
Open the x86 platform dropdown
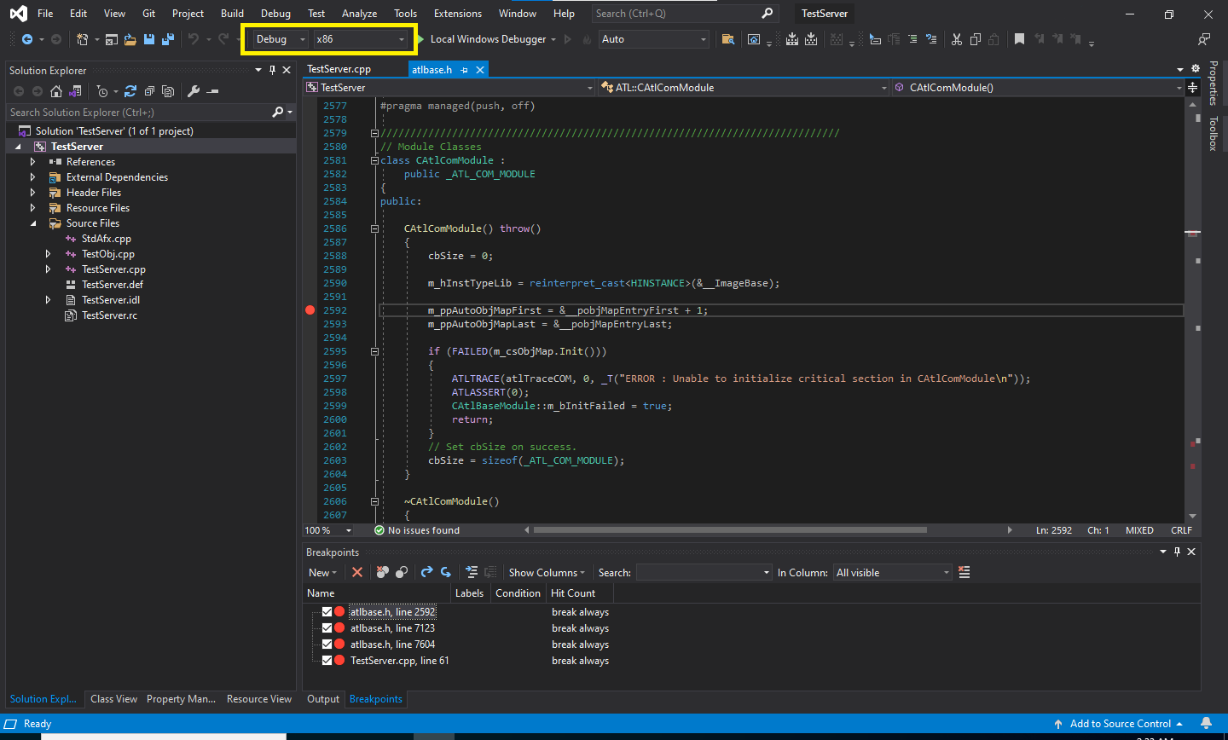pos(361,39)
